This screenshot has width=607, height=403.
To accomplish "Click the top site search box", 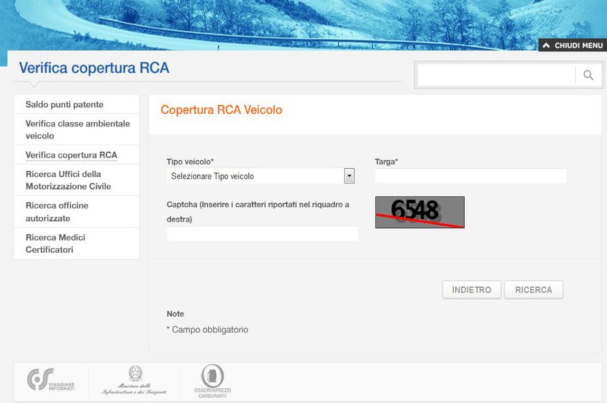I will pos(496,75).
